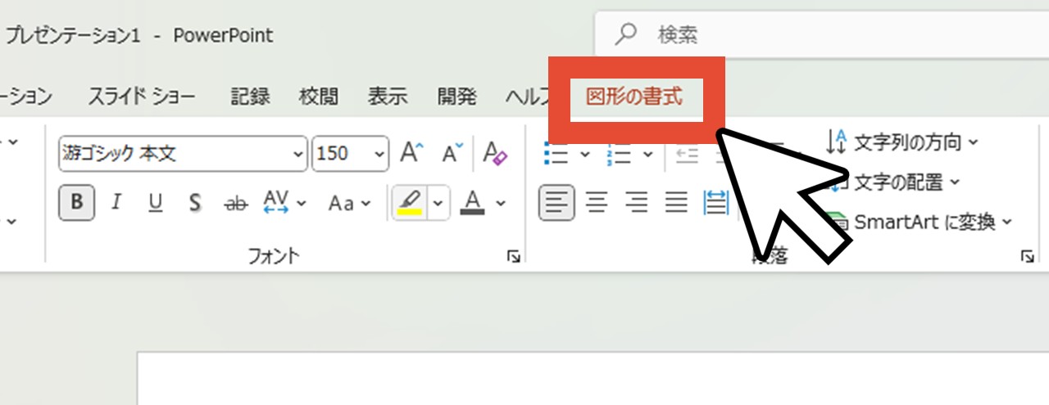The width and height of the screenshot is (1049, 405).
Task: Switch to 記録 tab
Action: click(x=250, y=97)
